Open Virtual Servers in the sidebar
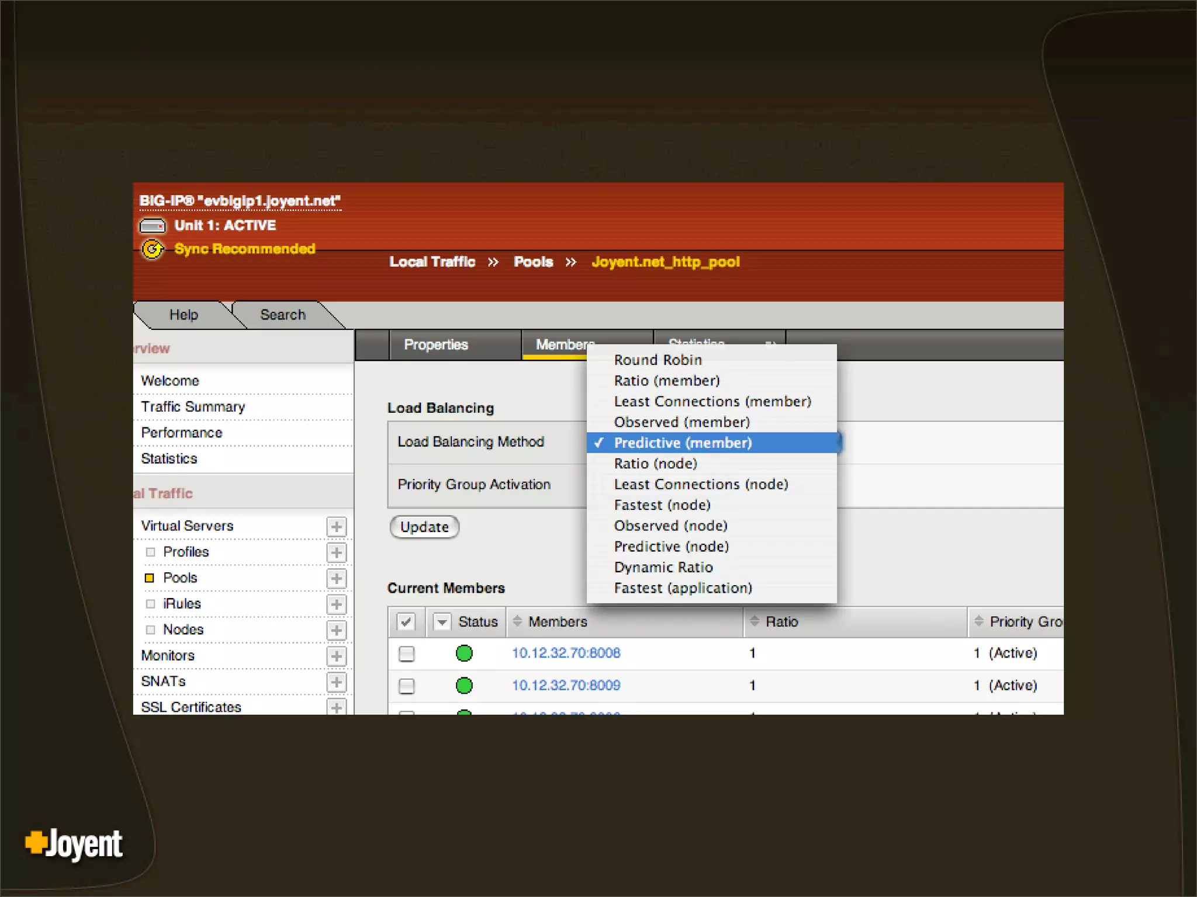The width and height of the screenshot is (1197, 897). pyautogui.click(x=187, y=526)
